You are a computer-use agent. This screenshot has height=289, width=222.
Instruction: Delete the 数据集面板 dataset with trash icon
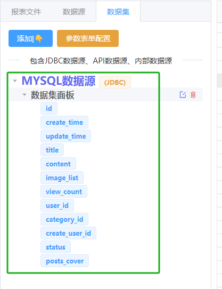pyautogui.click(x=193, y=95)
